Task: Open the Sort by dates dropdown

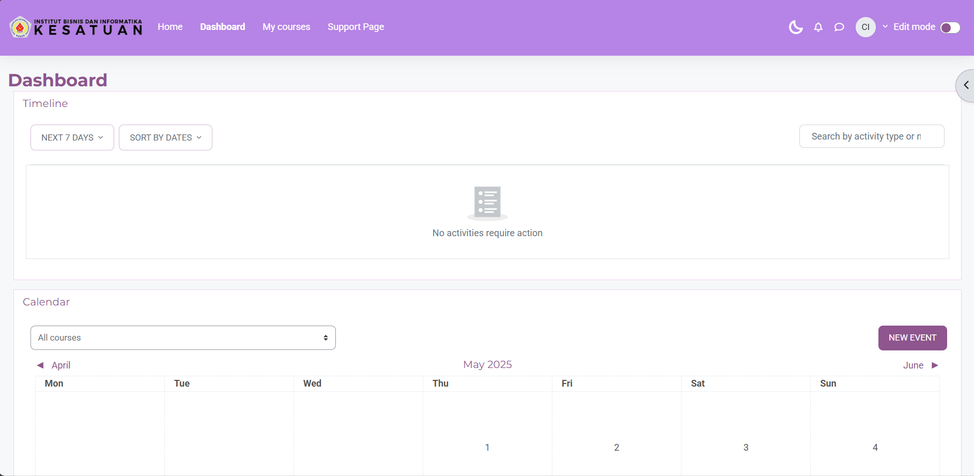Action: pos(165,137)
